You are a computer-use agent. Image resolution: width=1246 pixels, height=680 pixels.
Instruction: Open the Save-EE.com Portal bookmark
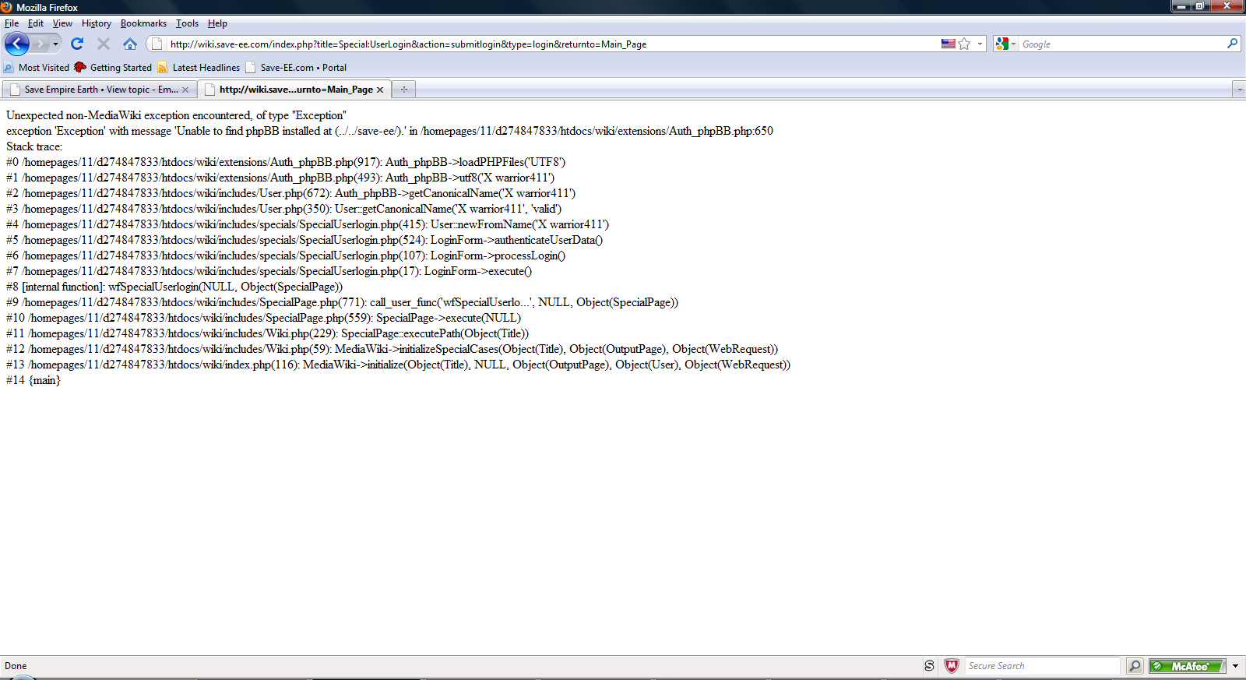[303, 68]
